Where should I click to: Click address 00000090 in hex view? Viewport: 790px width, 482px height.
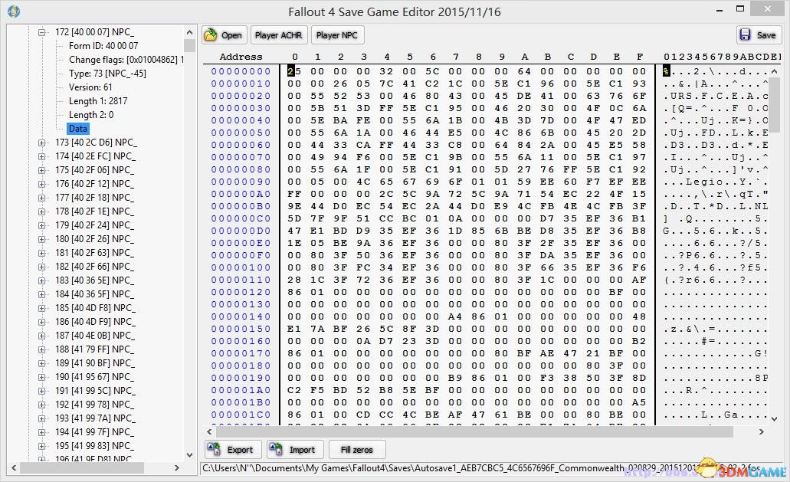pos(241,182)
